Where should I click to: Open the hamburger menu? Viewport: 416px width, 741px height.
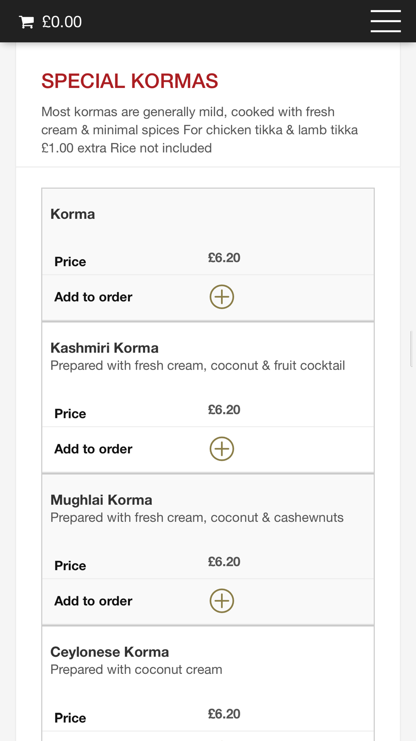(386, 21)
